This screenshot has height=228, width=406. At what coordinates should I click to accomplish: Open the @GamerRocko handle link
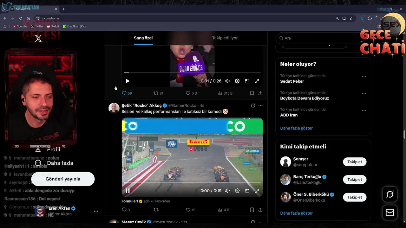pos(182,105)
